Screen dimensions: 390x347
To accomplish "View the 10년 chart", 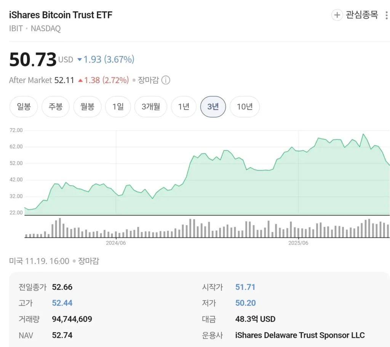I will (x=245, y=107).
